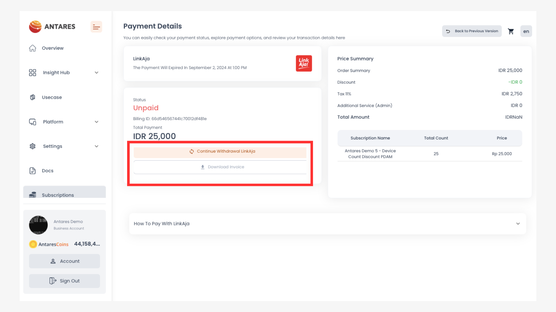Expand How To Pay With LinkAja
The image size is (556, 312).
(x=518, y=224)
